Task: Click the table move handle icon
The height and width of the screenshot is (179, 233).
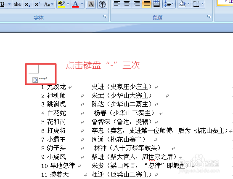Action: pyautogui.click(x=35, y=80)
